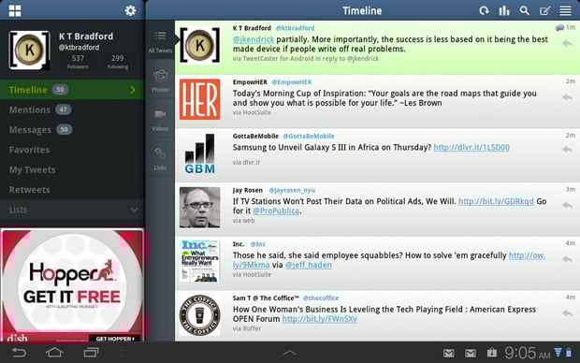Open Jay Rosen's profile picture
The image size is (580, 363).
tap(200, 207)
